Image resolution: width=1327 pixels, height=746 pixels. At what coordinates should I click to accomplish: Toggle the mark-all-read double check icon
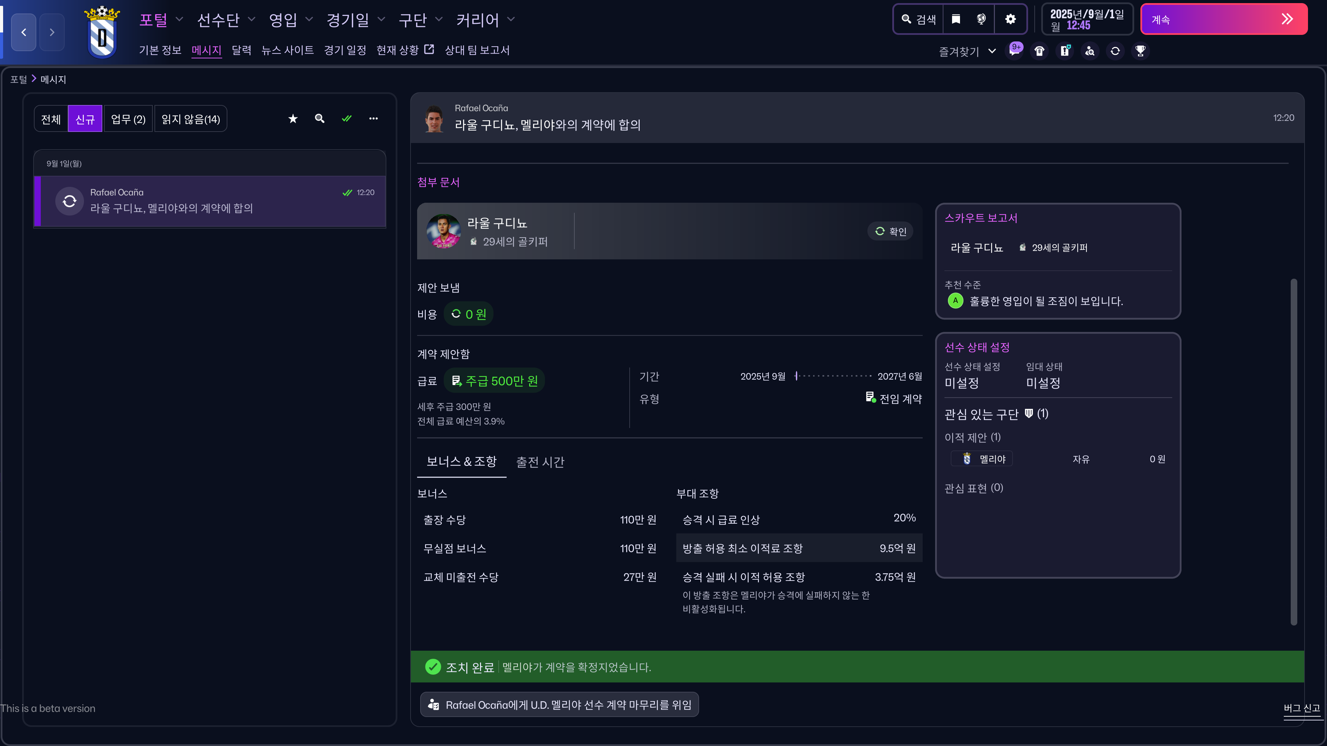coord(347,119)
